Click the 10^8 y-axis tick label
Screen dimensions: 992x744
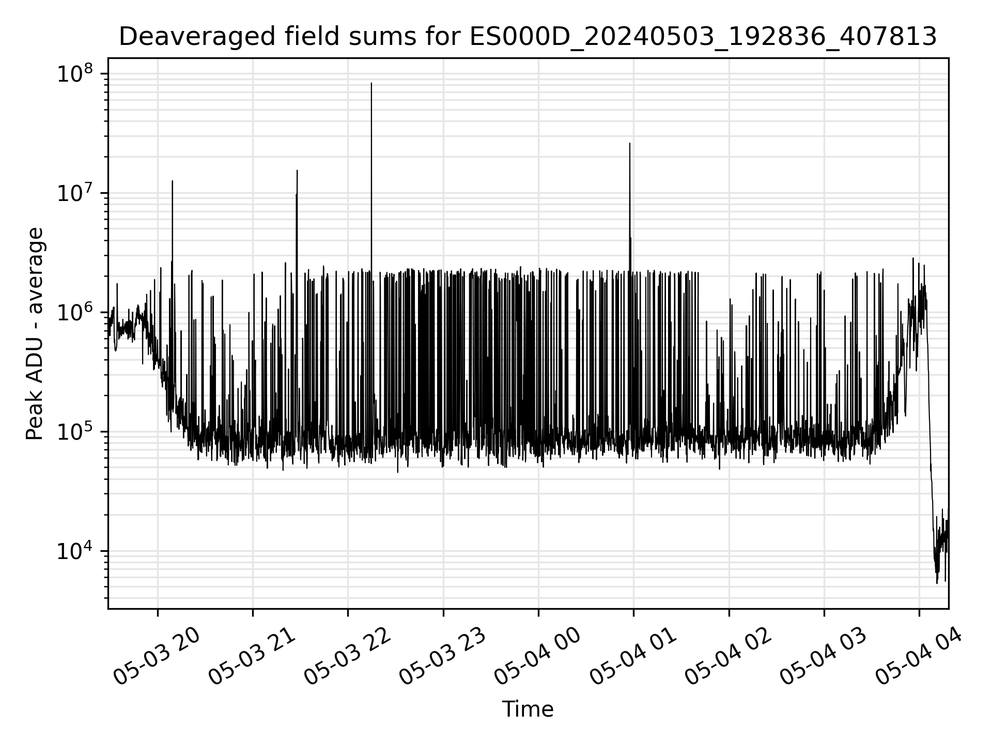[x=74, y=73]
